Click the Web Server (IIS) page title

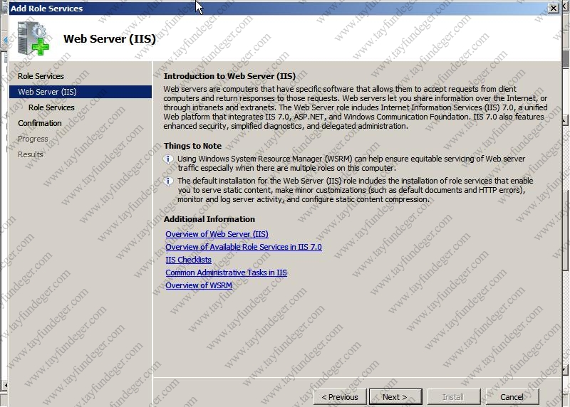(x=110, y=38)
